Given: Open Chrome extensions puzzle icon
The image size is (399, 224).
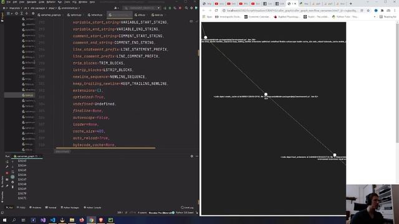Looking at the screenshot, I should click(382, 11).
